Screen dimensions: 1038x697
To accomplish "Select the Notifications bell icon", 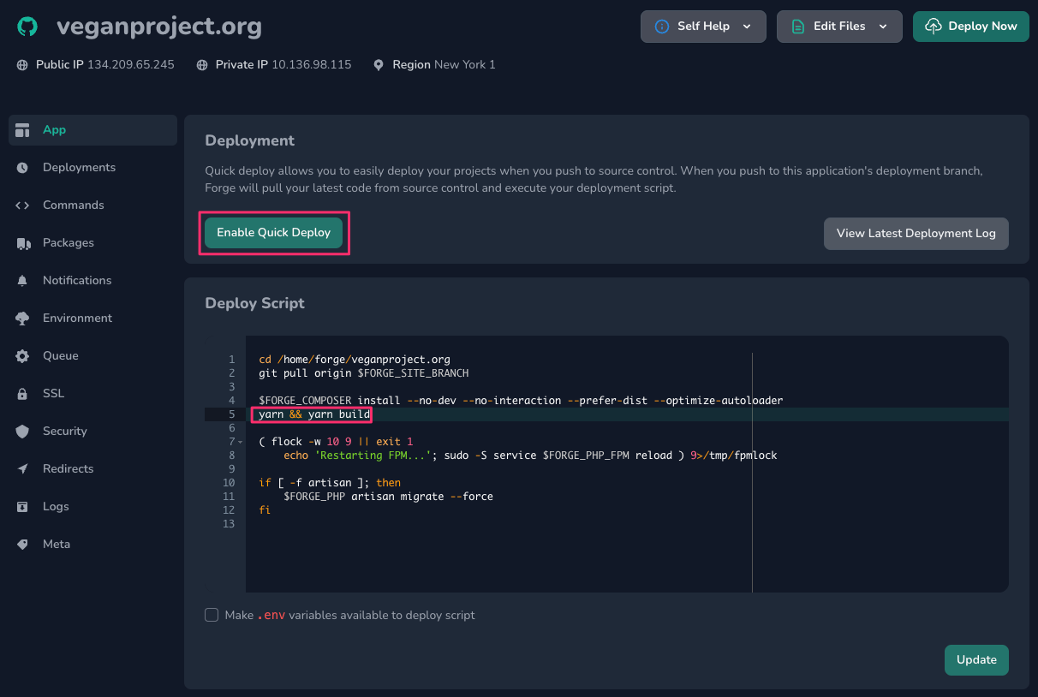I will [x=21, y=280].
